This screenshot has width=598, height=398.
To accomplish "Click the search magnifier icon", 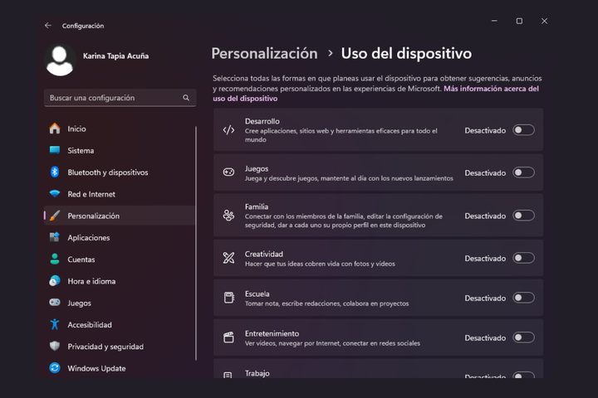I will pos(186,98).
